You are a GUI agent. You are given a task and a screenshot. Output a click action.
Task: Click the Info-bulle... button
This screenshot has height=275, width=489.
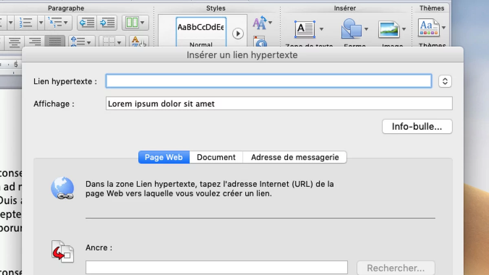[x=417, y=127]
